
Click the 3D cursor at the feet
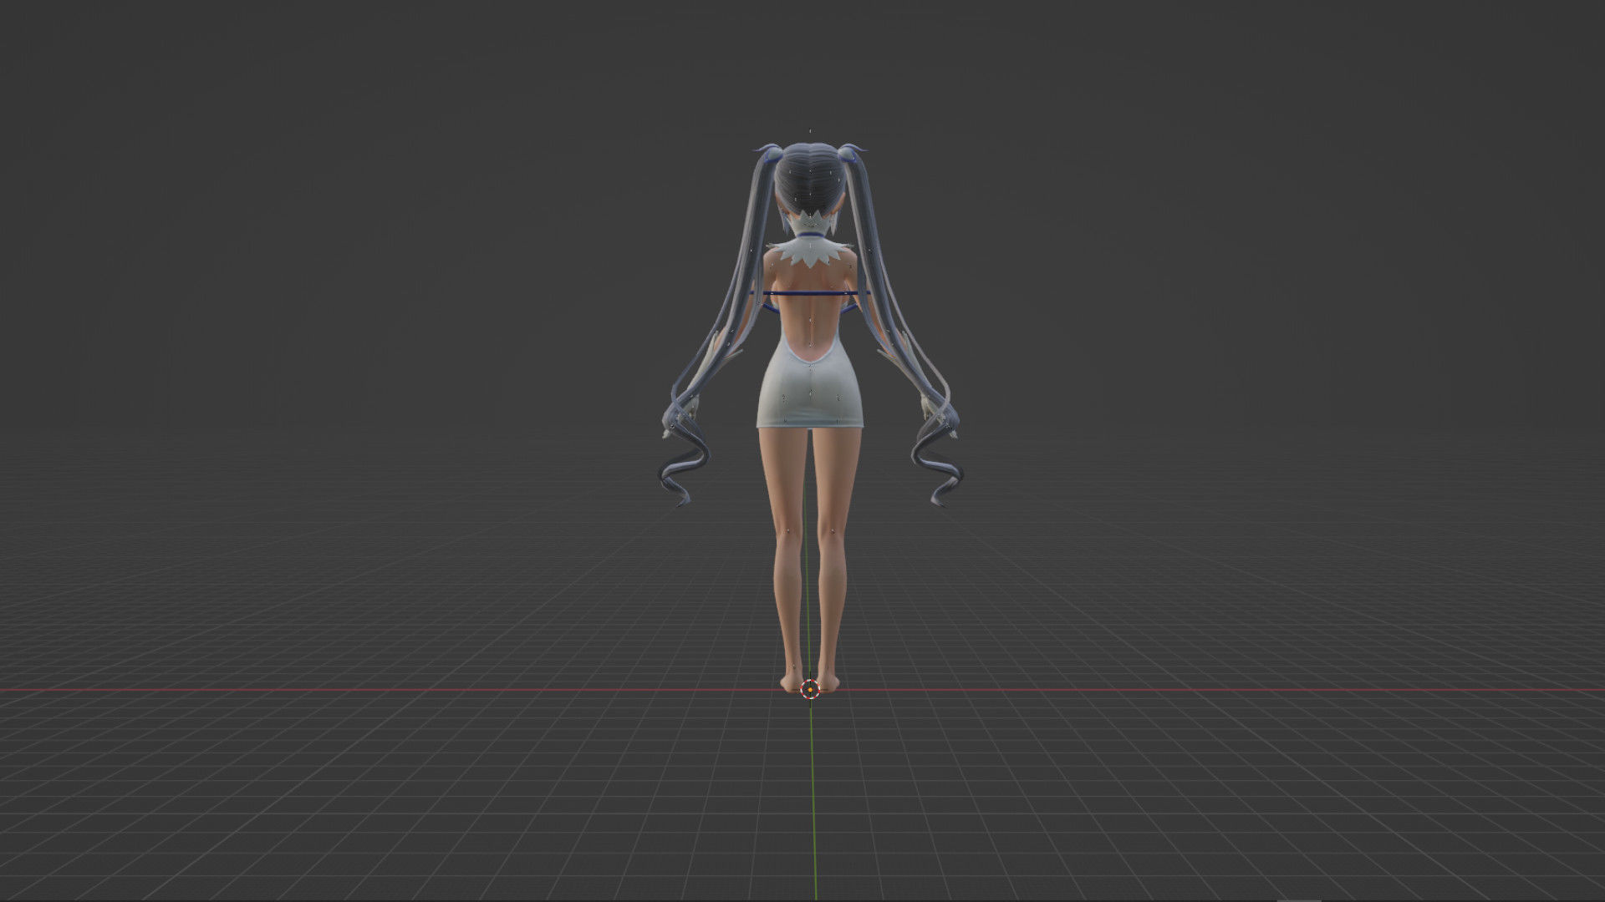810,689
